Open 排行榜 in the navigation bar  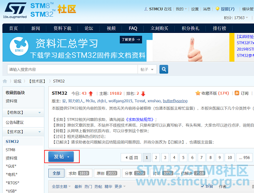(219, 28)
